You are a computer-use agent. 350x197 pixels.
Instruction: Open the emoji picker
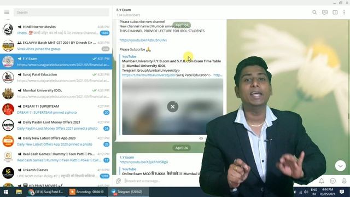coord(332,181)
